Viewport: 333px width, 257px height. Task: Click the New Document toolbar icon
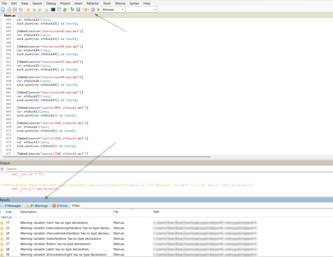3,10
